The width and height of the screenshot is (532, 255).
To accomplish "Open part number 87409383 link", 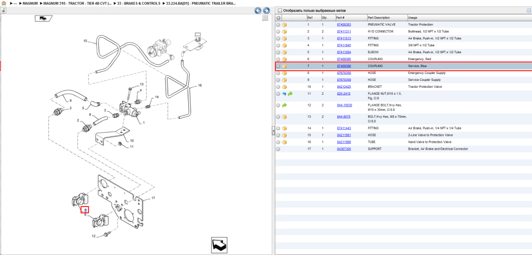I will coord(344,24).
